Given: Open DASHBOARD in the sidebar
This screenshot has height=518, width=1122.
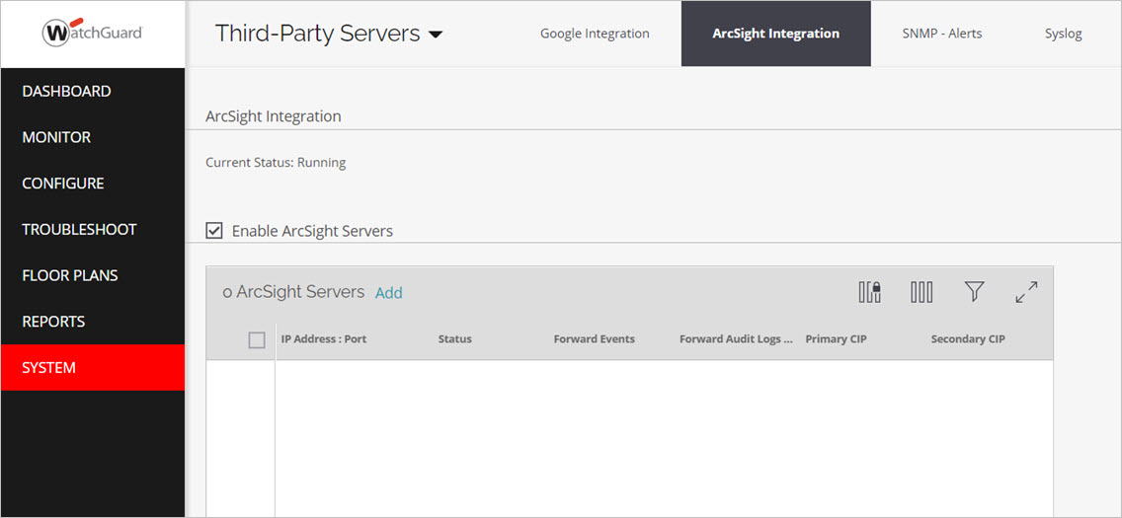Looking at the screenshot, I should [x=93, y=92].
